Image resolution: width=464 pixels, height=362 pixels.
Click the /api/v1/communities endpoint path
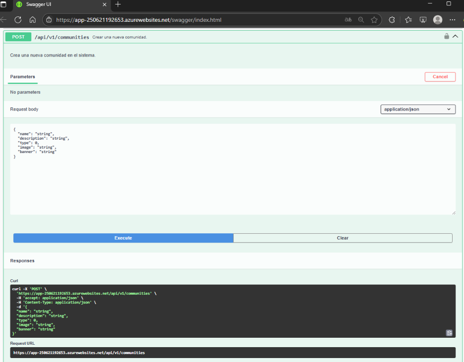point(62,37)
